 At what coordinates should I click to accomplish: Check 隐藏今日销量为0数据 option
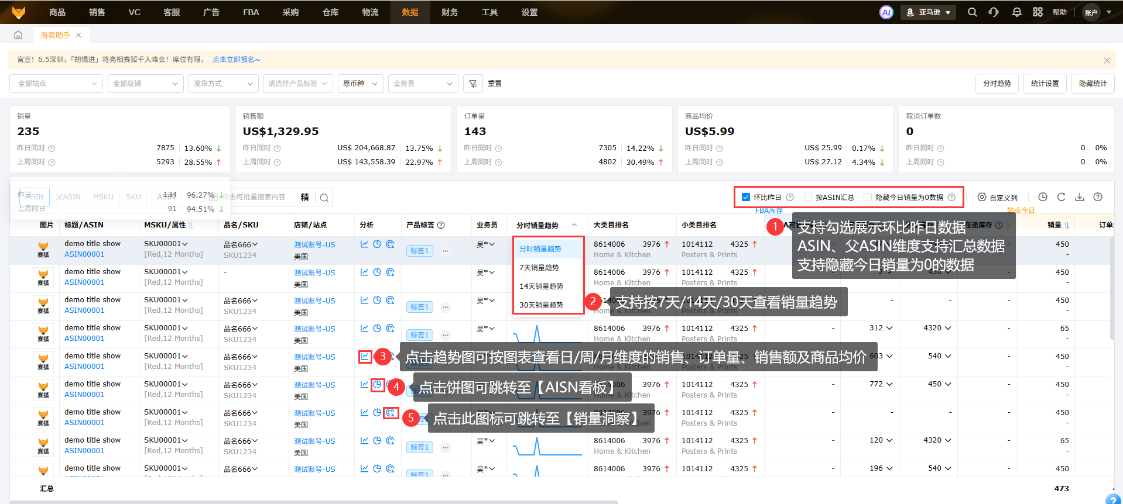coord(868,197)
